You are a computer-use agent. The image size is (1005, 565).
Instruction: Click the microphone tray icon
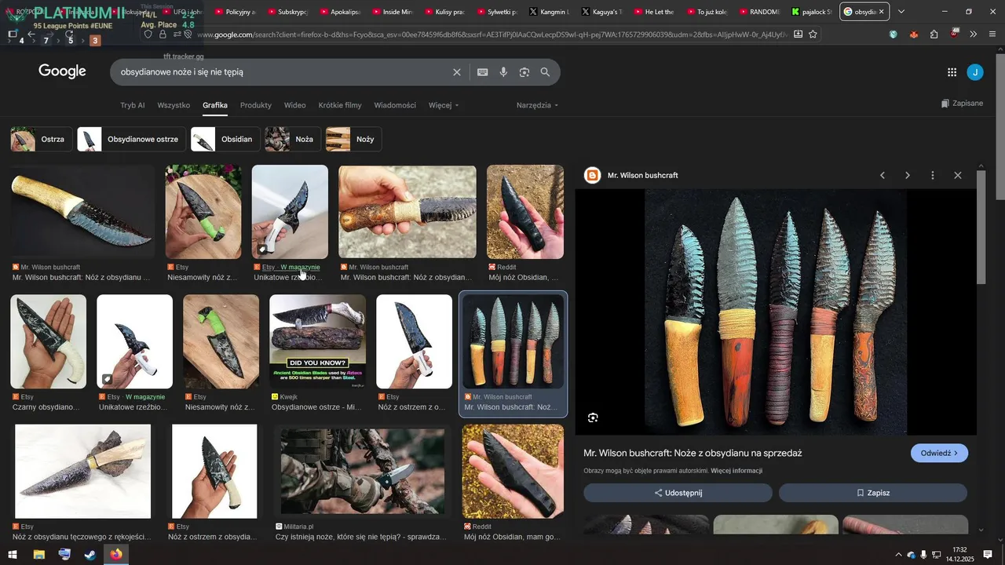[923, 555]
